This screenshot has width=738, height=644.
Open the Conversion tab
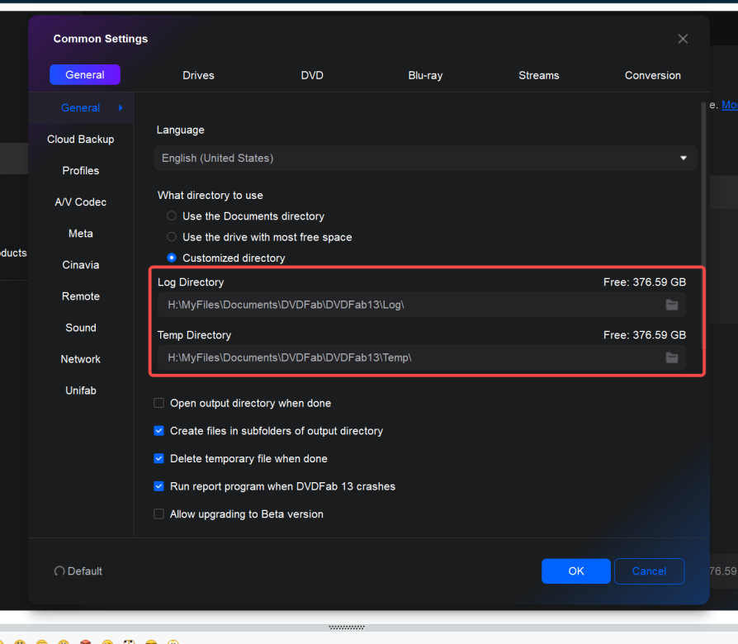click(652, 75)
